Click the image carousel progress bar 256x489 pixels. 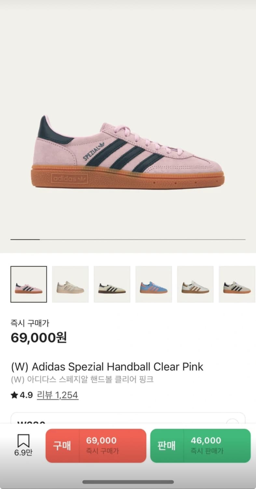click(128, 240)
